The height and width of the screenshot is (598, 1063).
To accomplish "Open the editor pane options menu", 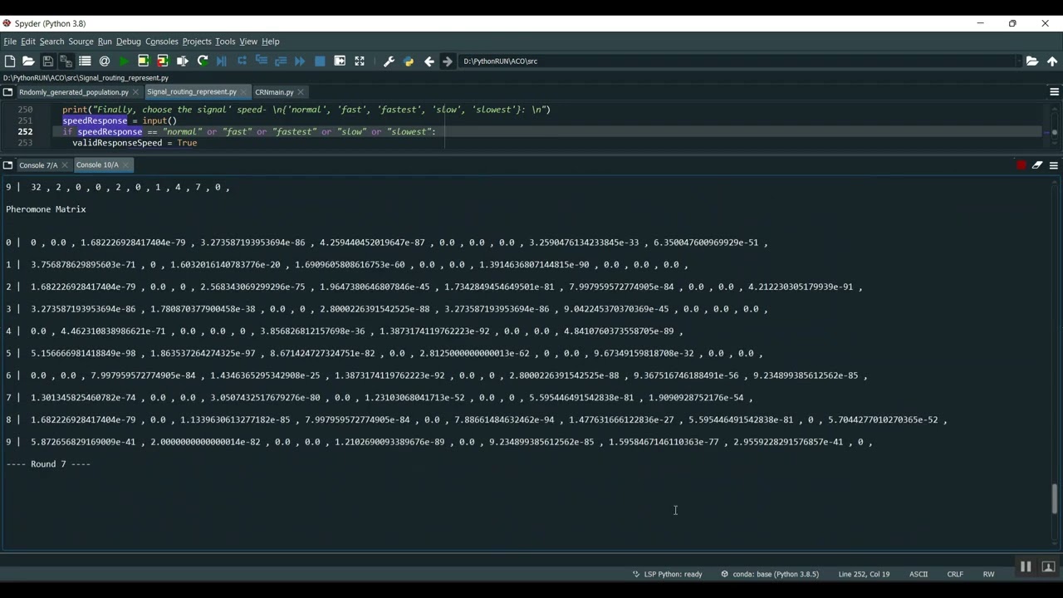I will 1055,92.
